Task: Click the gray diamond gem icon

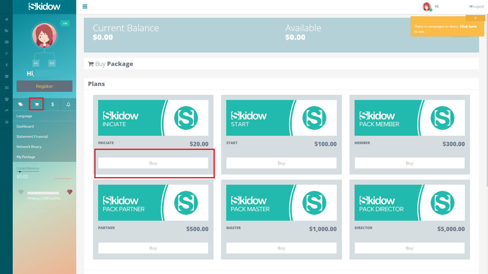Action: click(21, 192)
